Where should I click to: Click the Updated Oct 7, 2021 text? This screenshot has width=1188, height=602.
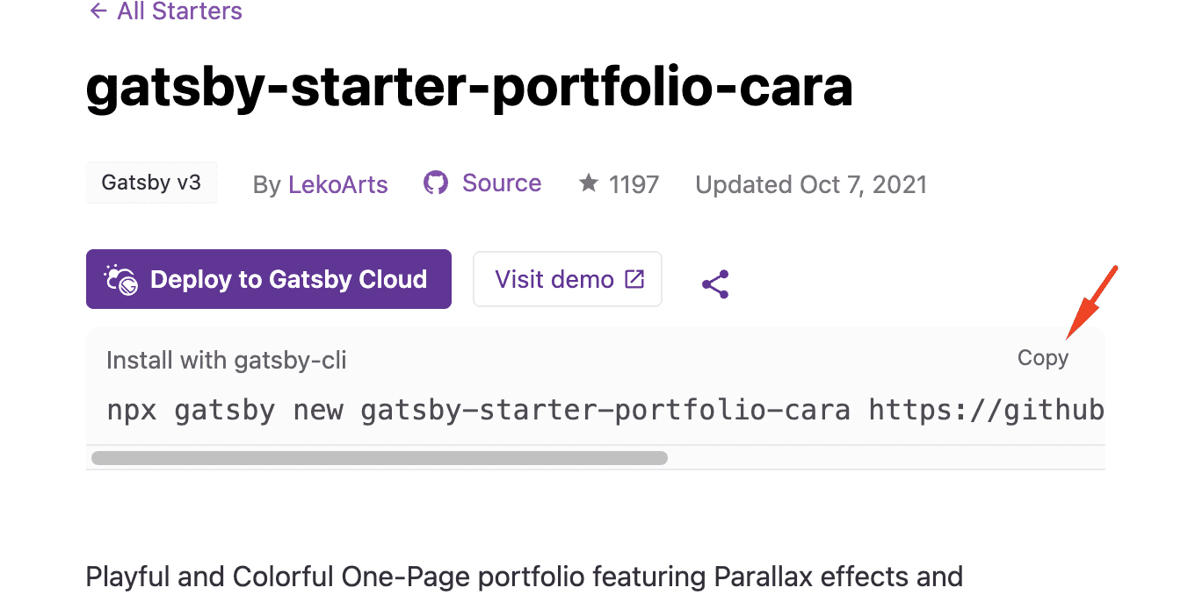click(x=810, y=184)
